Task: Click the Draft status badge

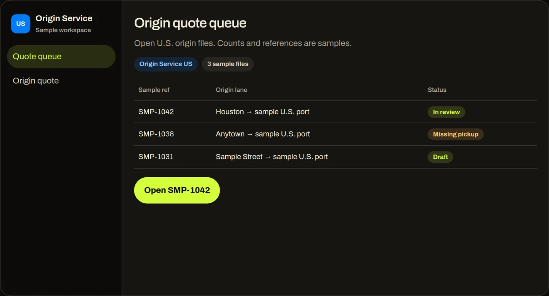Action: (x=440, y=157)
